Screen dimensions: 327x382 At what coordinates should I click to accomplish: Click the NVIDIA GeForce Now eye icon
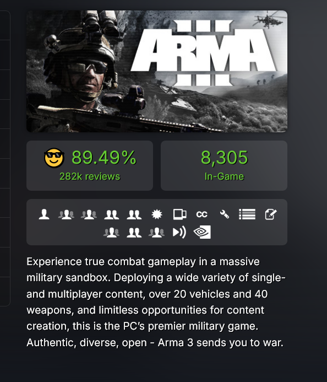tap(202, 232)
